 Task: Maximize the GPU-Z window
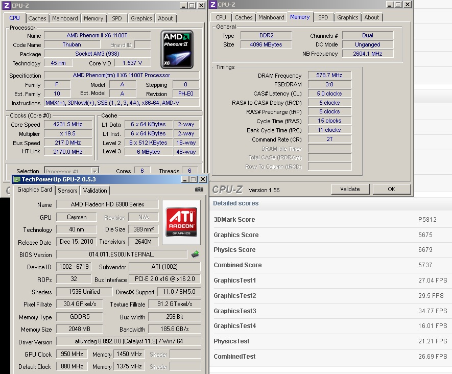pyautogui.click(x=194, y=179)
